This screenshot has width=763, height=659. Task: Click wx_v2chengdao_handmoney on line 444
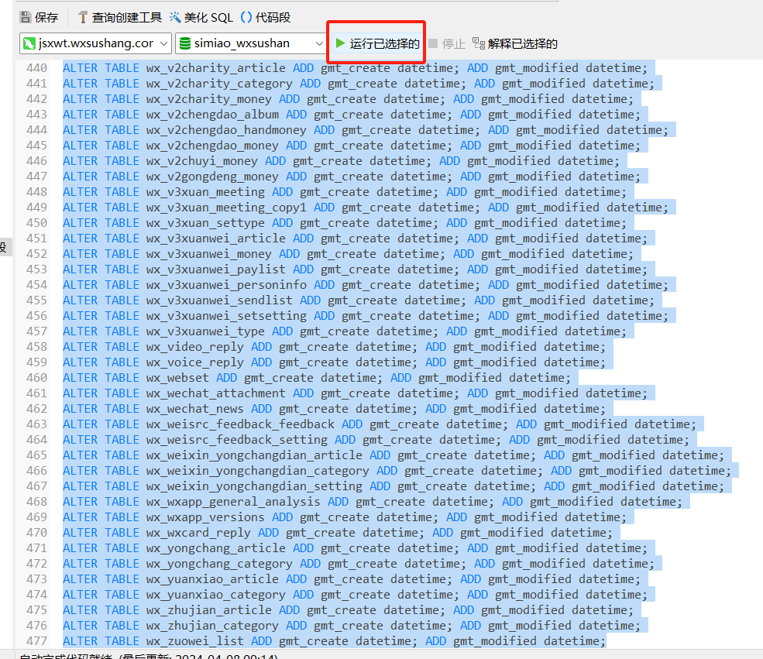226,130
